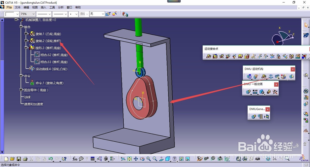310x167 pixels.
Task: Open the layer dropdown showing 无
Action: coord(103,14)
